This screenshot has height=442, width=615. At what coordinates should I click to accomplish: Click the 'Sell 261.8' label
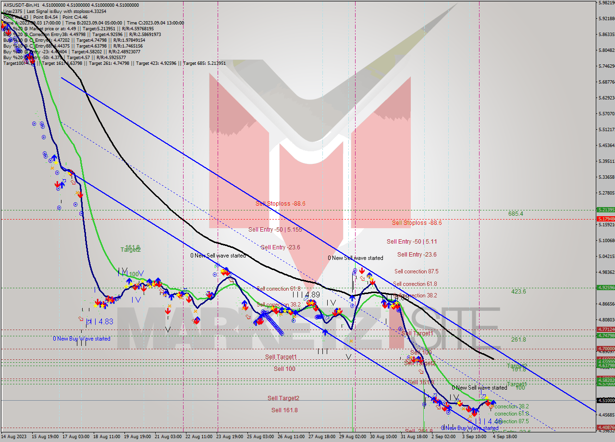pos(418,431)
